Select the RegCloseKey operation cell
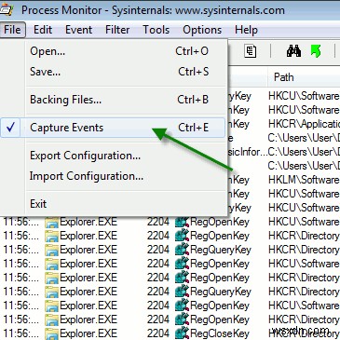This screenshot has width=340, height=340. pos(220,333)
